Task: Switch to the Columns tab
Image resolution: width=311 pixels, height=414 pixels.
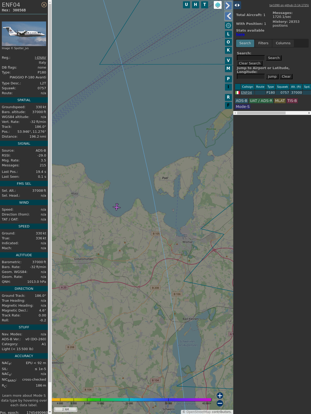Action: (283, 43)
